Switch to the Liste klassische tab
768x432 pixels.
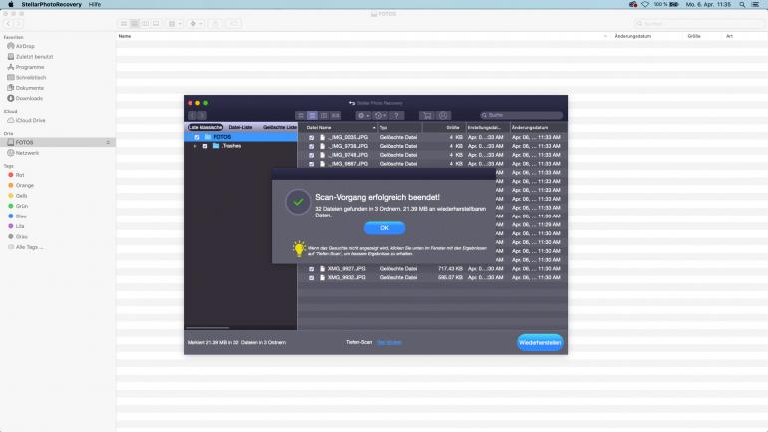coord(205,127)
